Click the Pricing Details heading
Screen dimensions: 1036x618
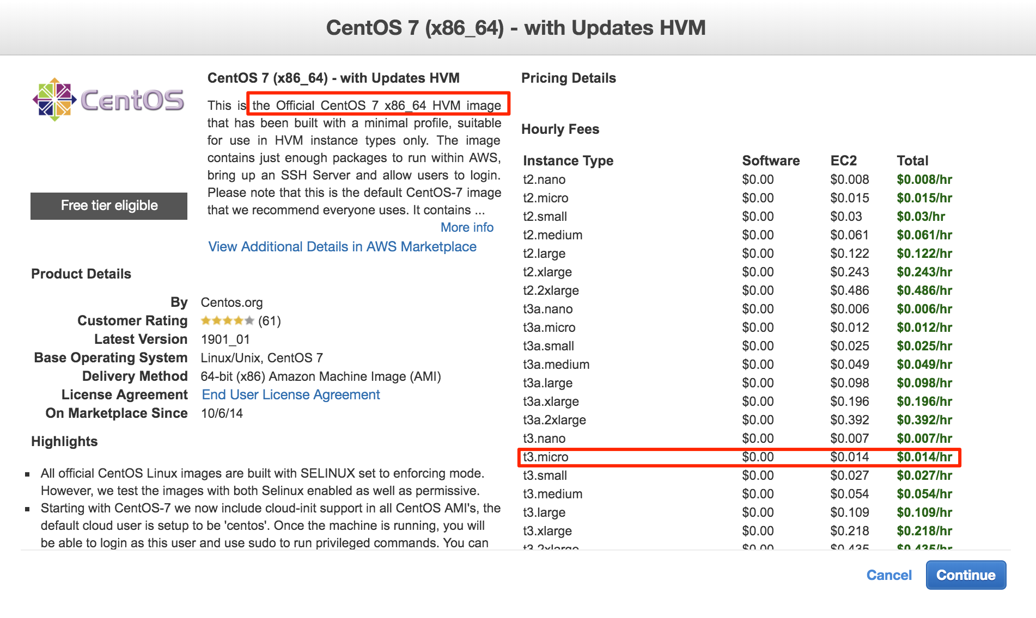point(568,78)
